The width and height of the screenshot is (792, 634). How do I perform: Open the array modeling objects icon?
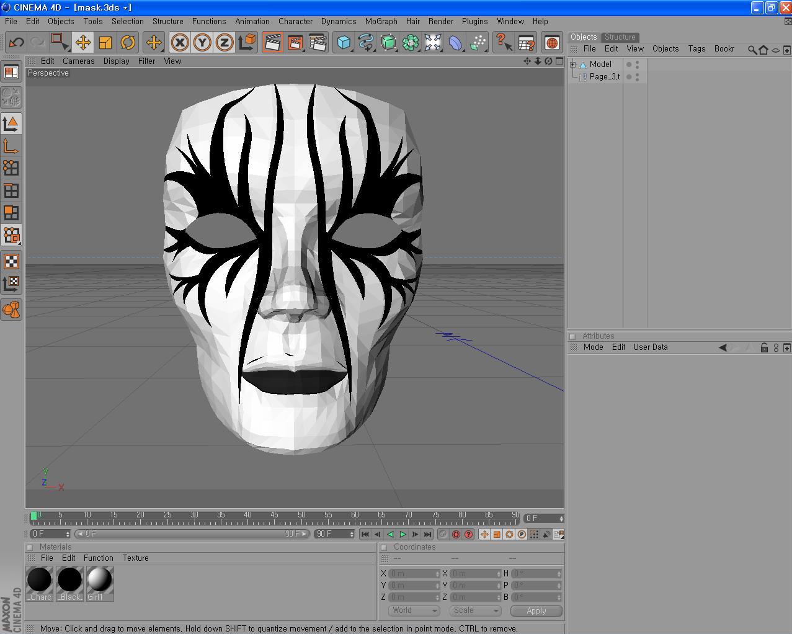(411, 42)
